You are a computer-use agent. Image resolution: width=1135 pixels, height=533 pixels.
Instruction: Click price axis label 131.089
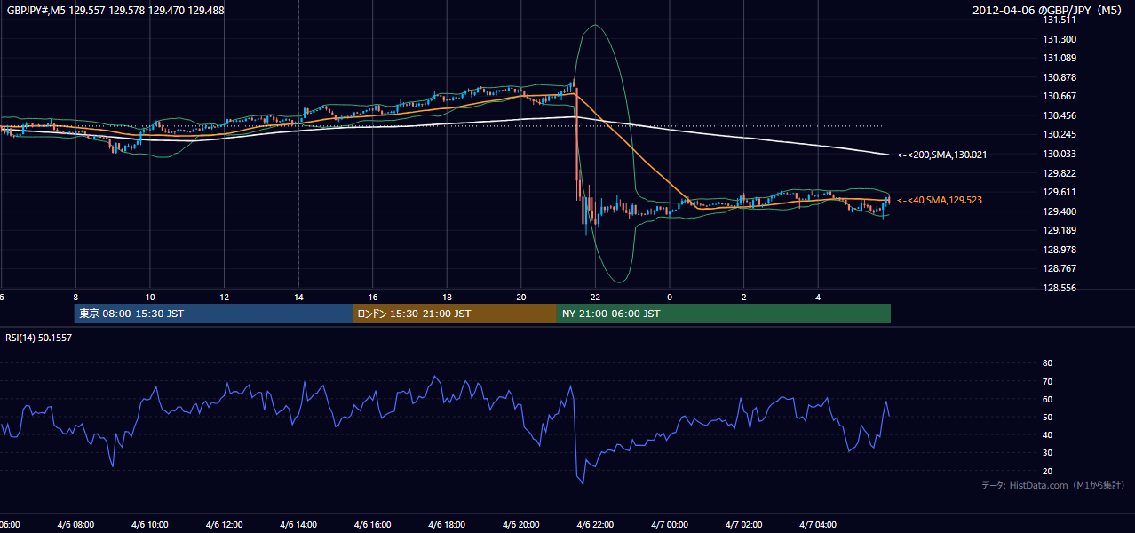(x=1059, y=58)
